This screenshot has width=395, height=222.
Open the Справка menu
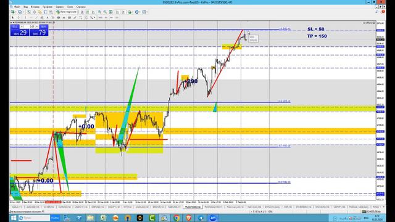81,7
